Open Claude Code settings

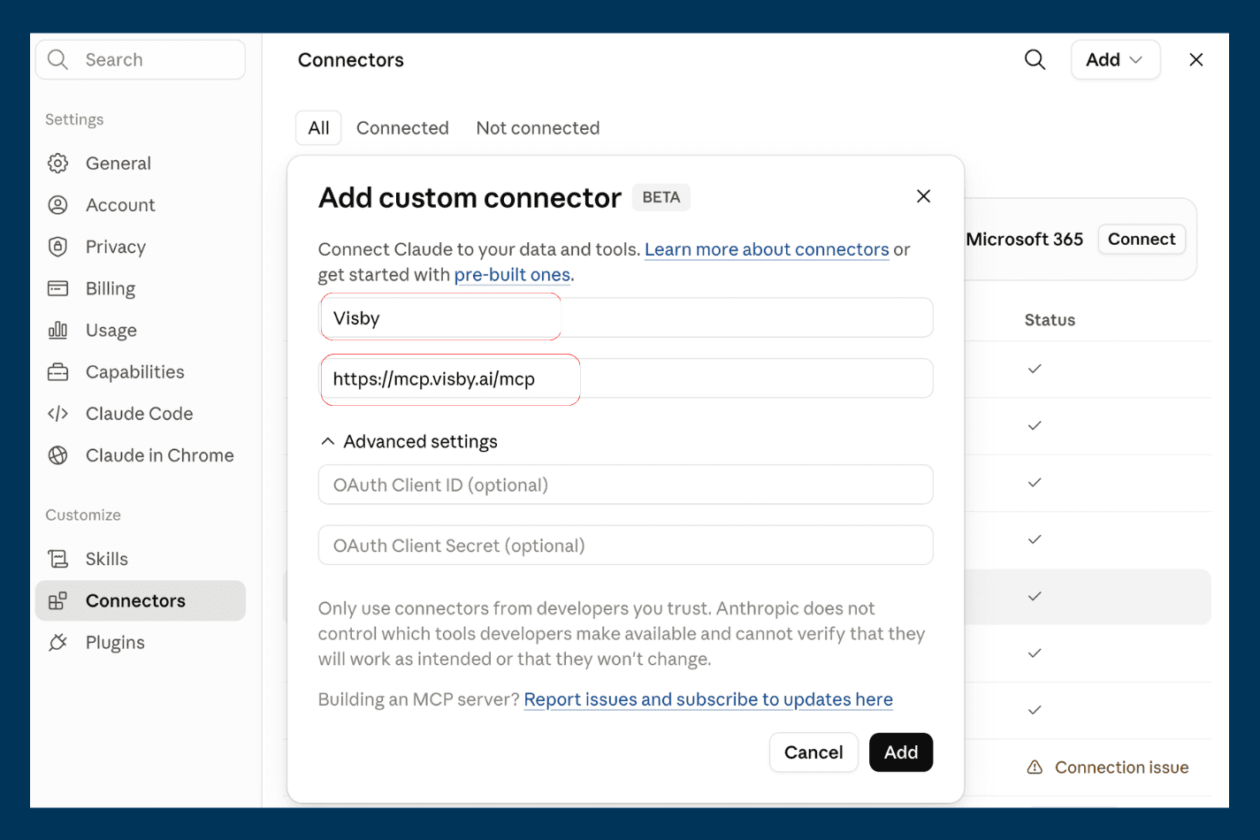point(141,414)
